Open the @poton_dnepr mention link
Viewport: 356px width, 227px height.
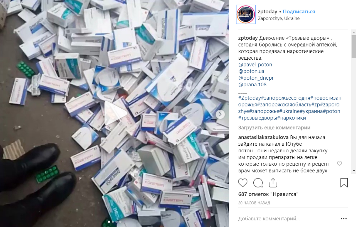[x=256, y=78]
